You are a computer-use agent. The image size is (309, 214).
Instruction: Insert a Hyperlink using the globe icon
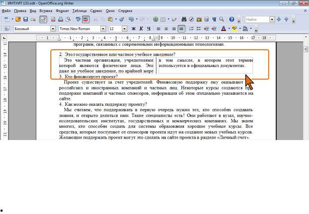(155, 19)
